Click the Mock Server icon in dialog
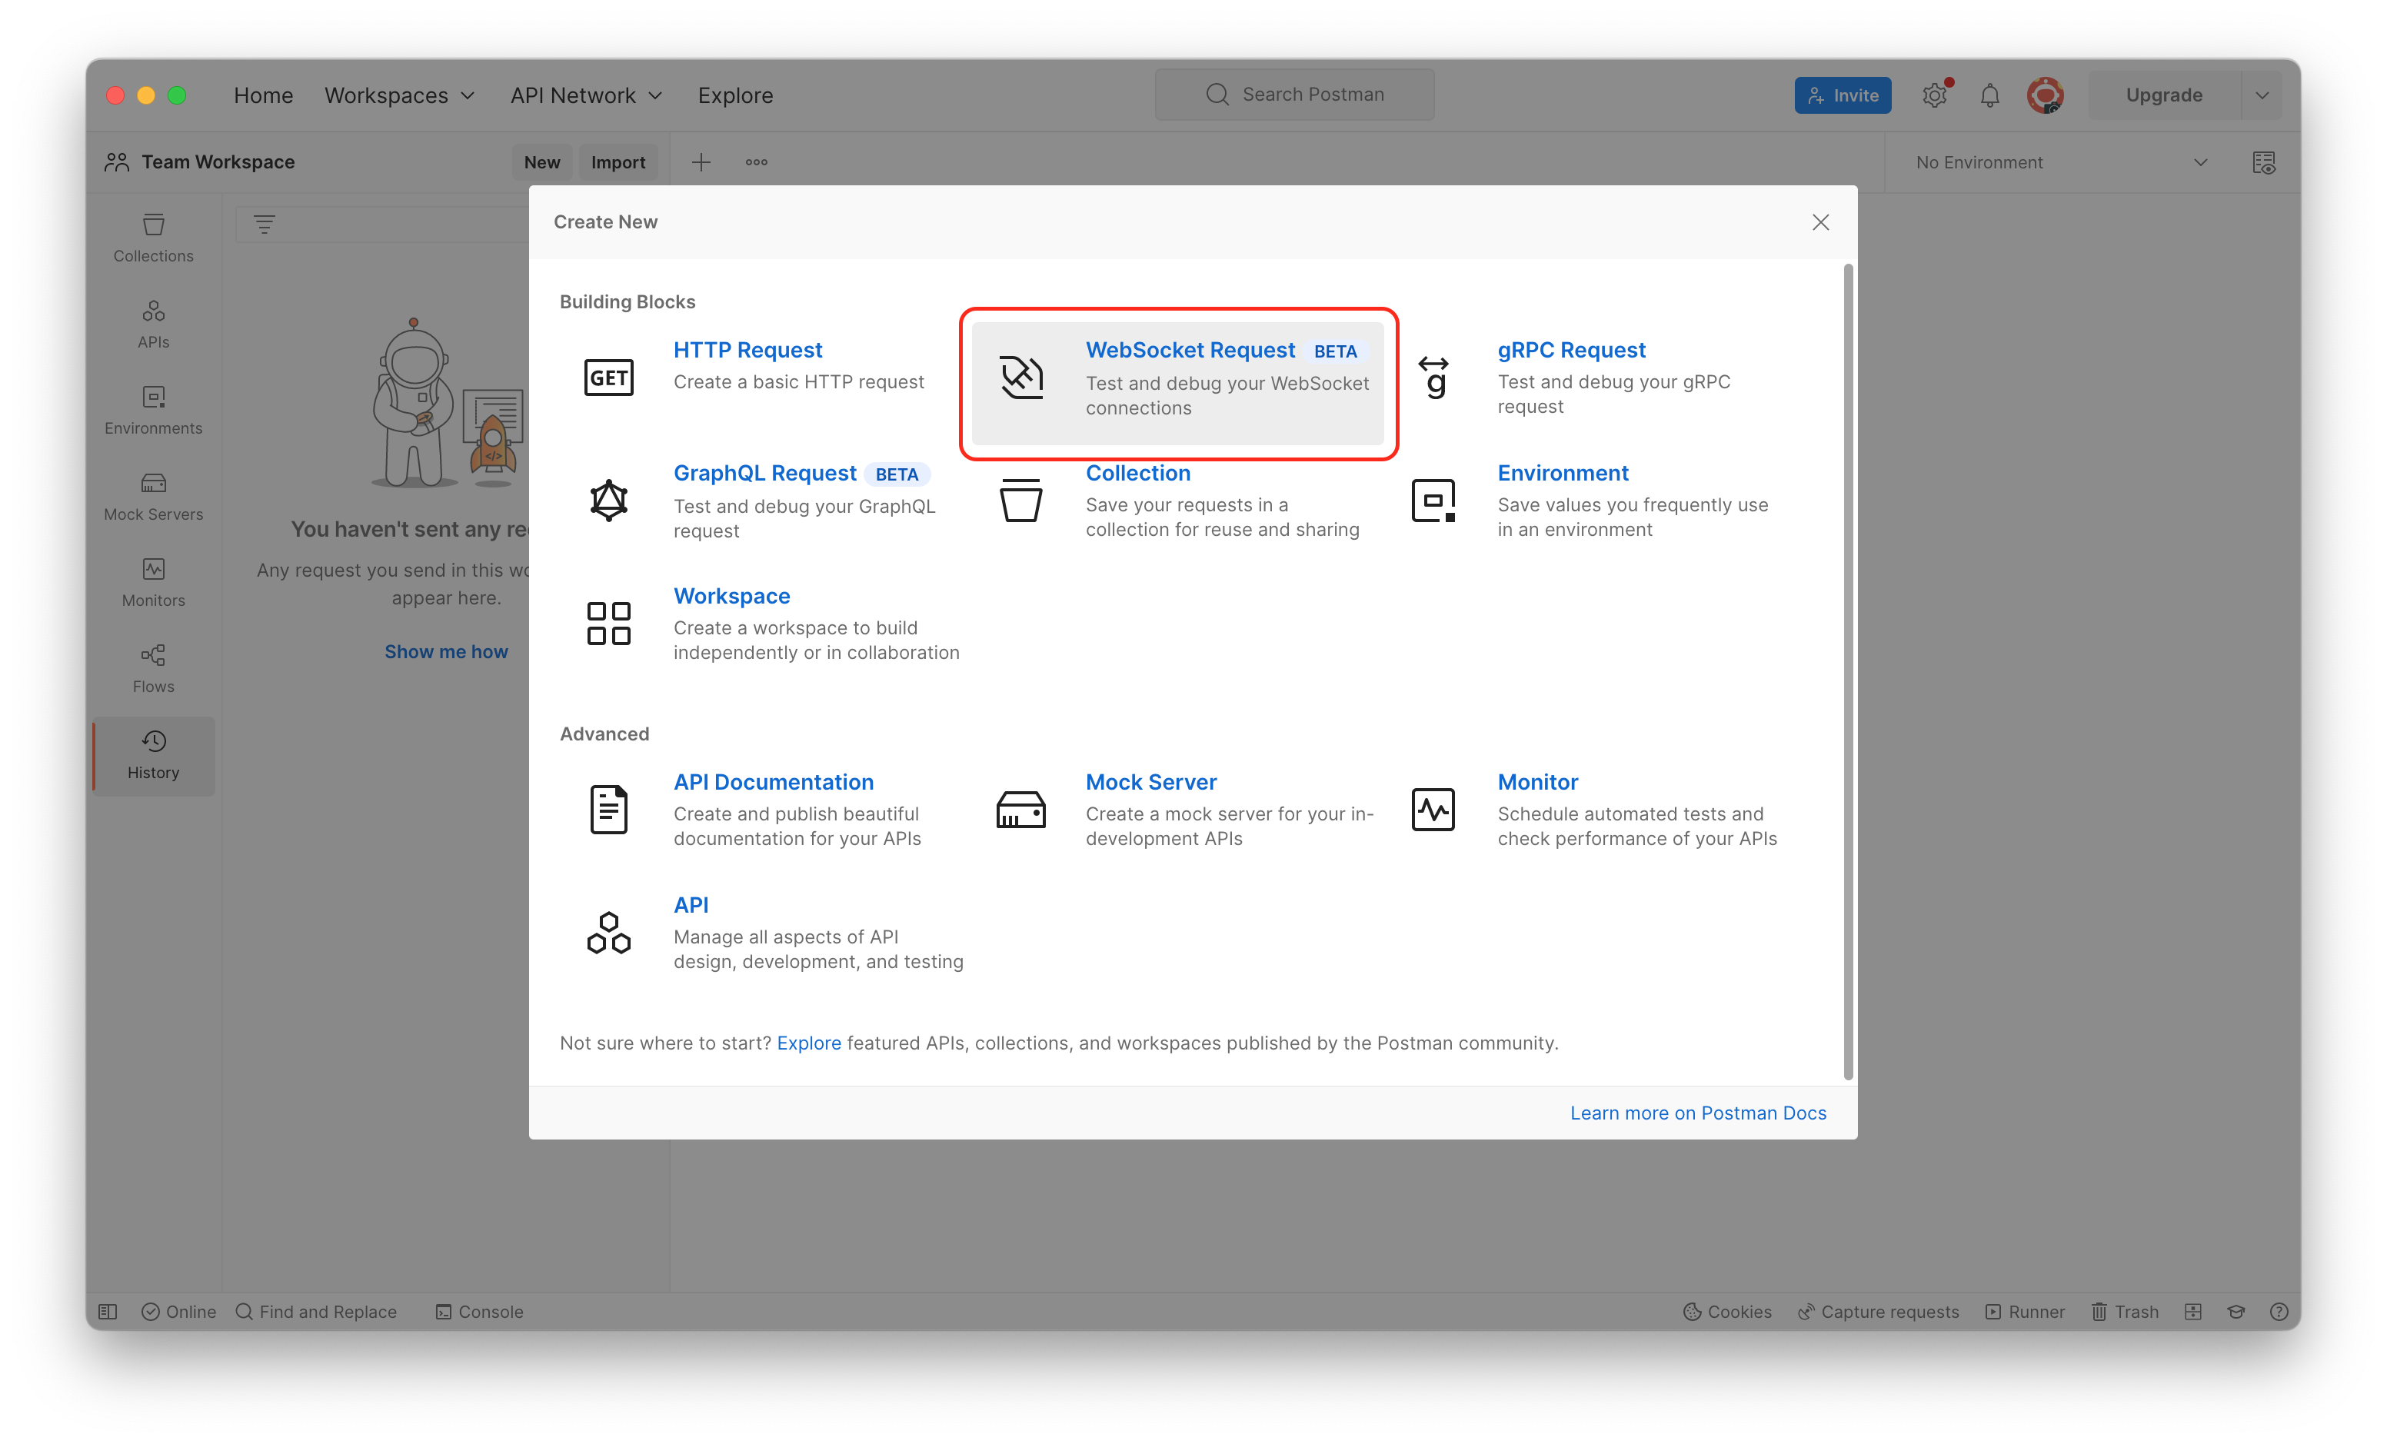The width and height of the screenshot is (2387, 1444). [x=1021, y=810]
